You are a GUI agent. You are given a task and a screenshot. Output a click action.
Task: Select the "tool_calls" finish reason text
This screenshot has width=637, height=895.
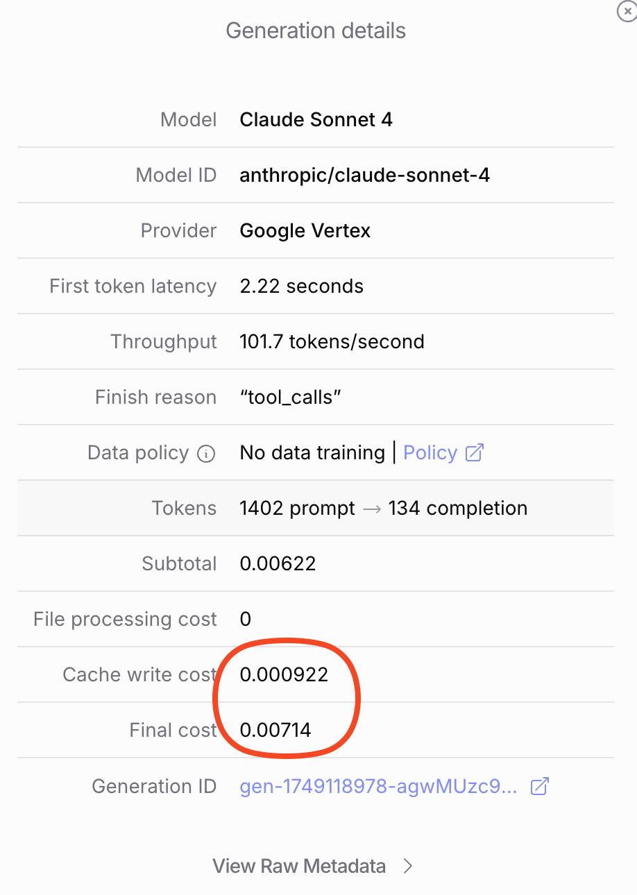[290, 398]
